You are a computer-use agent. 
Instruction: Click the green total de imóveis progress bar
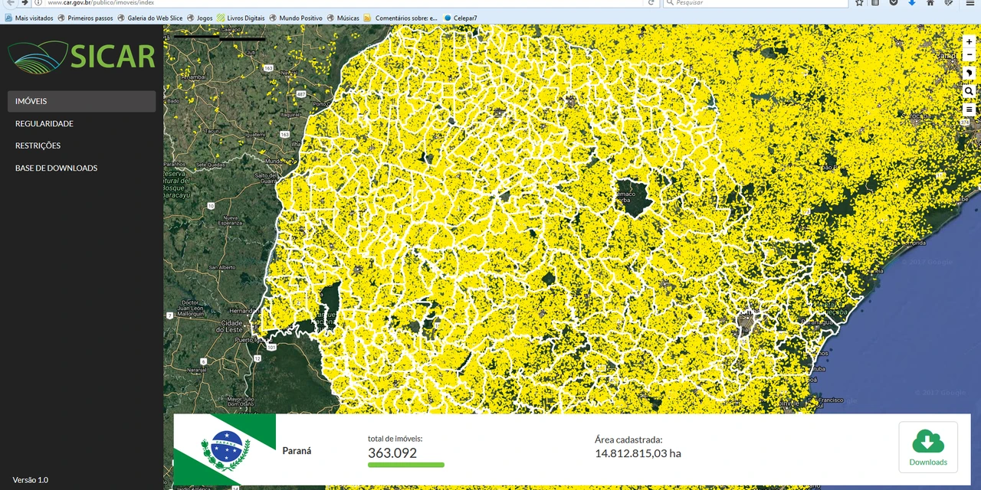coord(405,465)
